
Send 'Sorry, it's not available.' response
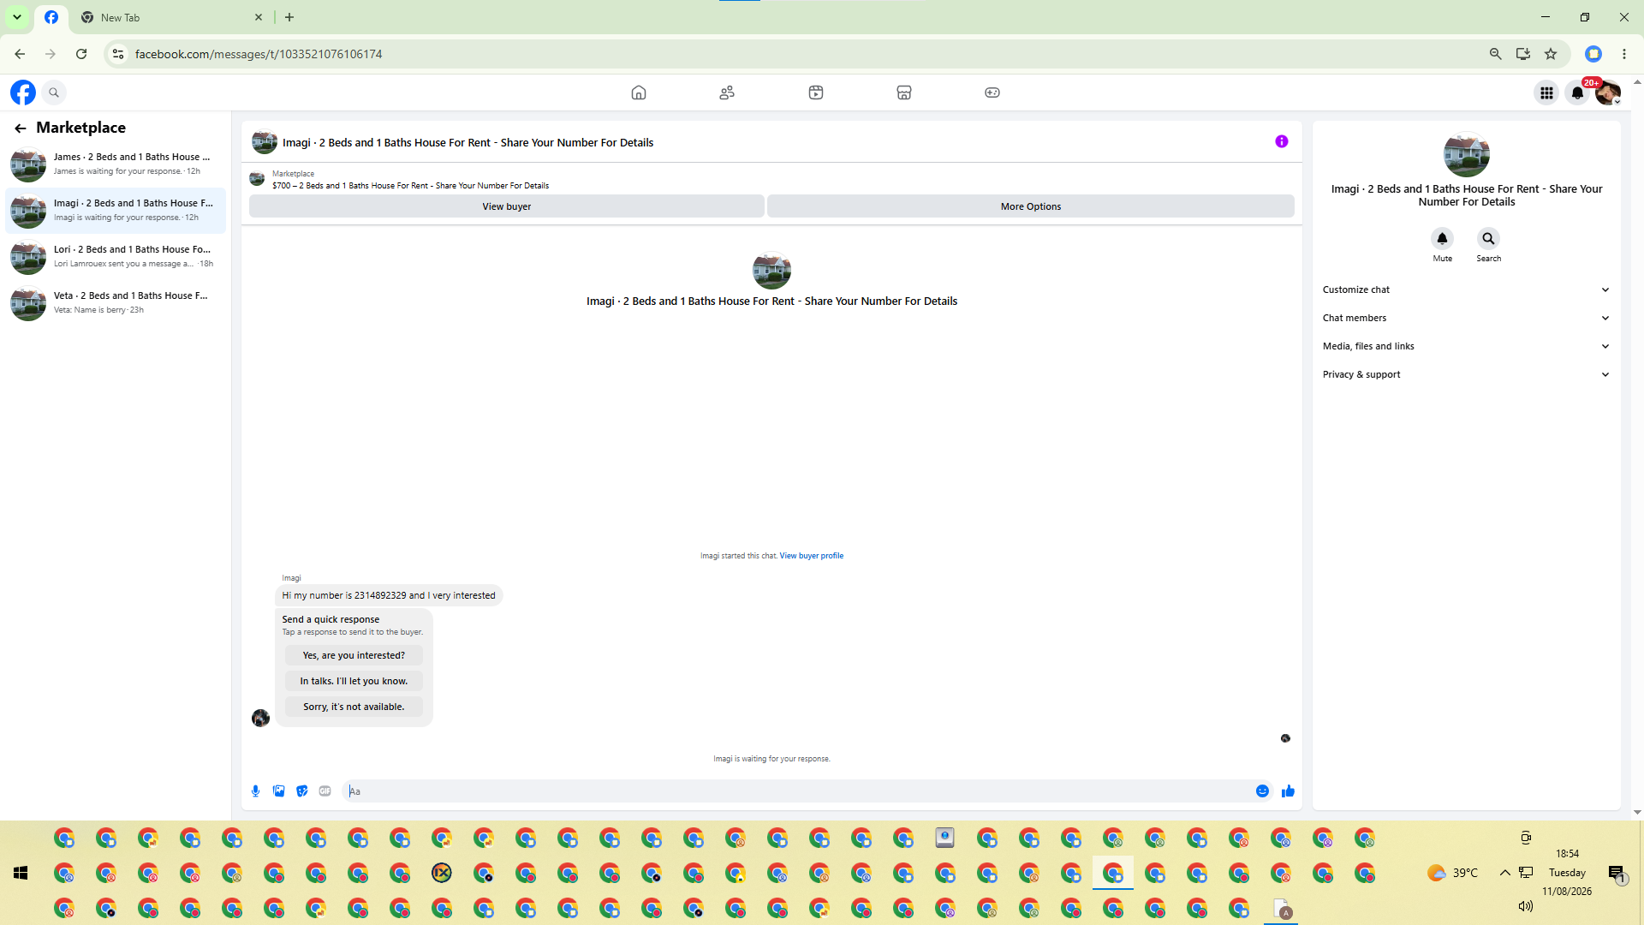pos(354,707)
